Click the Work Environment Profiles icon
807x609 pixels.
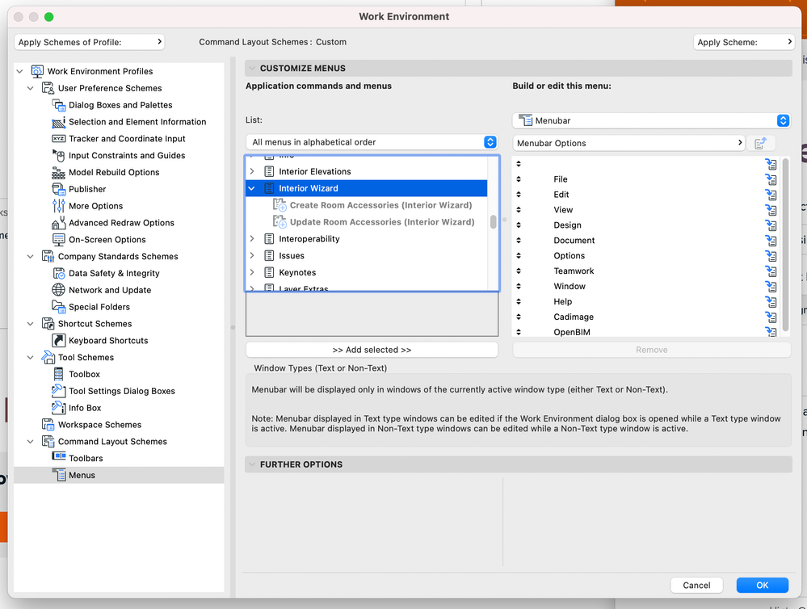37,71
